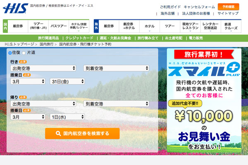The image size is (248, 165).
Task: Open outbound day dropdown showing 31日(金)
Action: (x=67, y=82)
